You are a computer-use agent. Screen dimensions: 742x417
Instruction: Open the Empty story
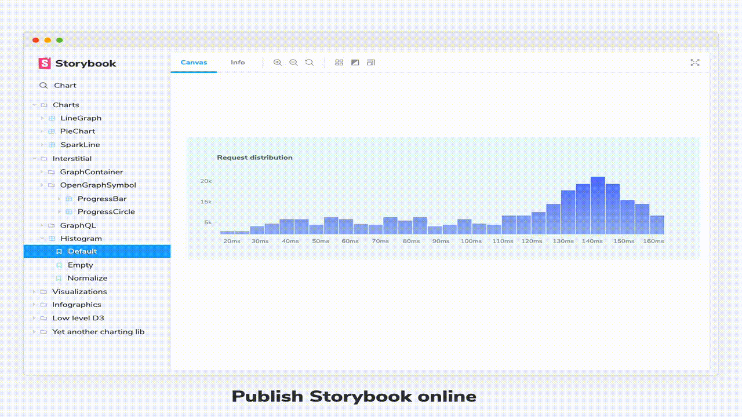(x=80, y=265)
